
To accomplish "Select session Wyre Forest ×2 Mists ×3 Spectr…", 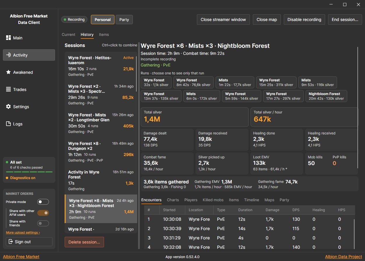I will [101, 95].
